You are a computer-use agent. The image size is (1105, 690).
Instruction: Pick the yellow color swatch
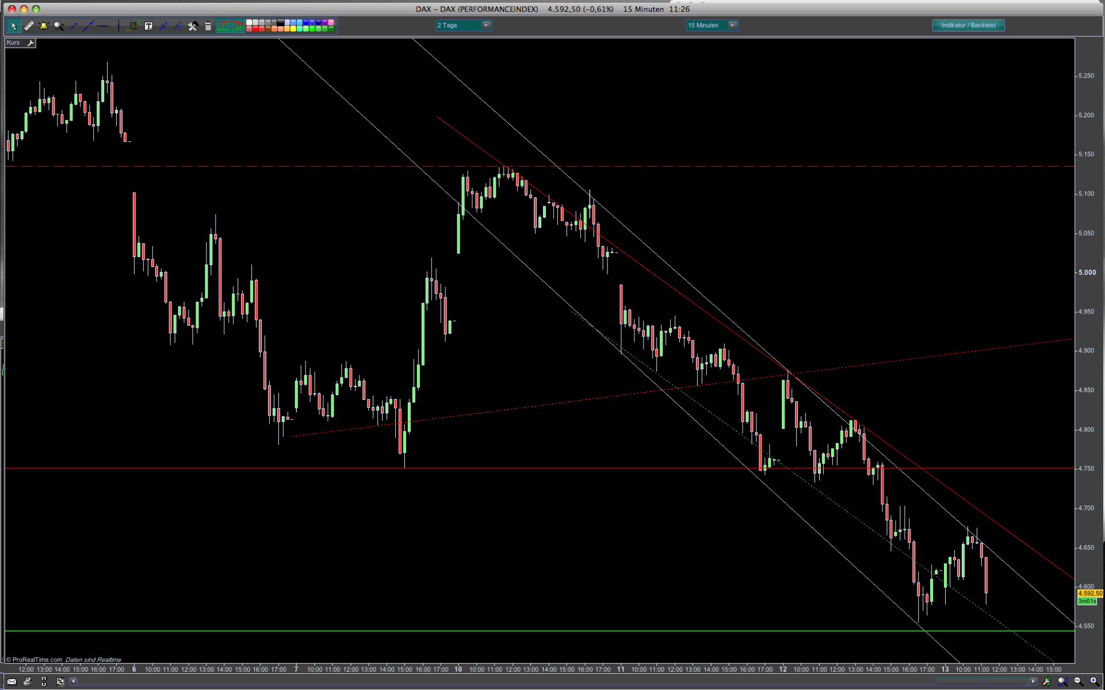point(293,29)
